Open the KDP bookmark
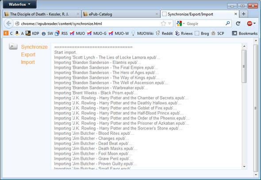The image size is (261, 180). pos(32,33)
